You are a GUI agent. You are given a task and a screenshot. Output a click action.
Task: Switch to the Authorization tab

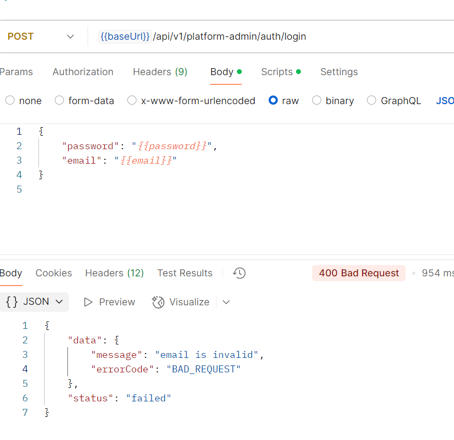83,72
